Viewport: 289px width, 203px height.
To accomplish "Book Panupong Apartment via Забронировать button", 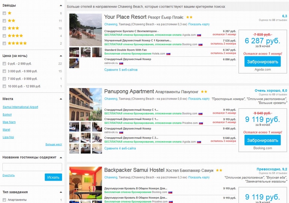I will pos(263,140).
